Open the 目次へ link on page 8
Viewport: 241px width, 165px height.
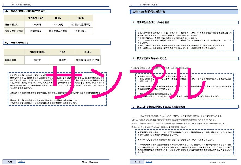pyautogui.click(x=149, y=161)
